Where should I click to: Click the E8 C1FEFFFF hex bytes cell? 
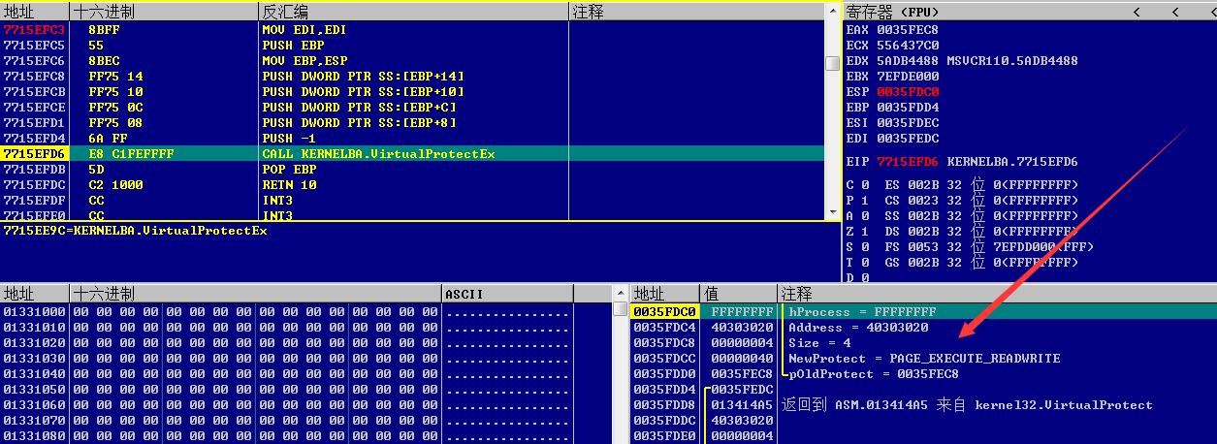(x=131, y=154)
